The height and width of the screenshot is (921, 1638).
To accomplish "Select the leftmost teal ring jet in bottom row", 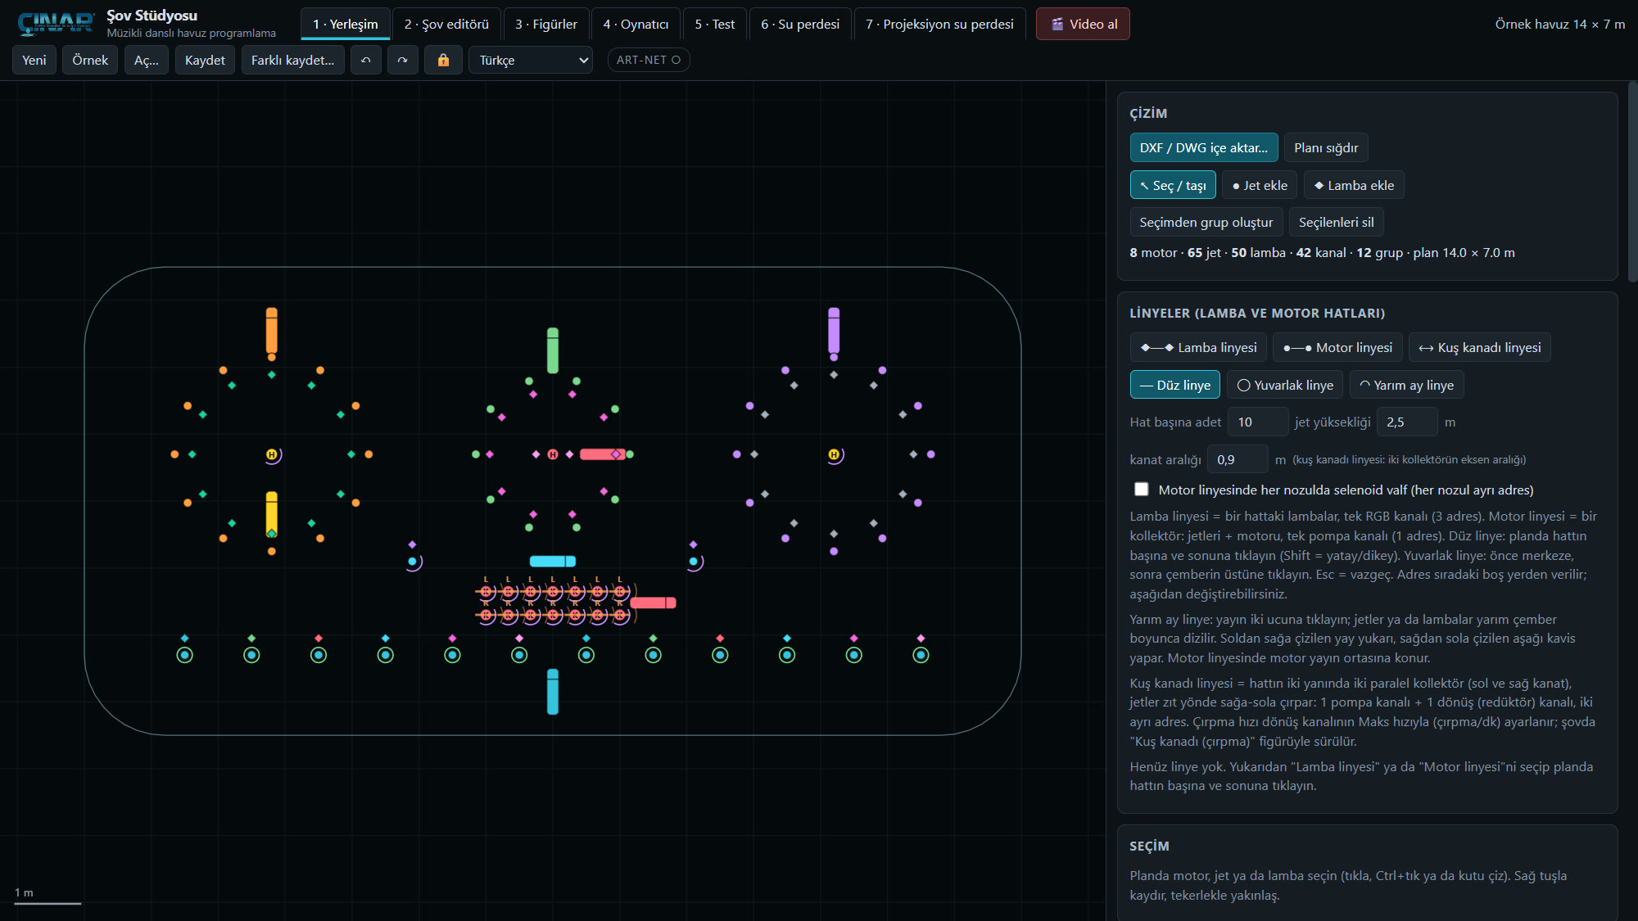I will point(185,655).
